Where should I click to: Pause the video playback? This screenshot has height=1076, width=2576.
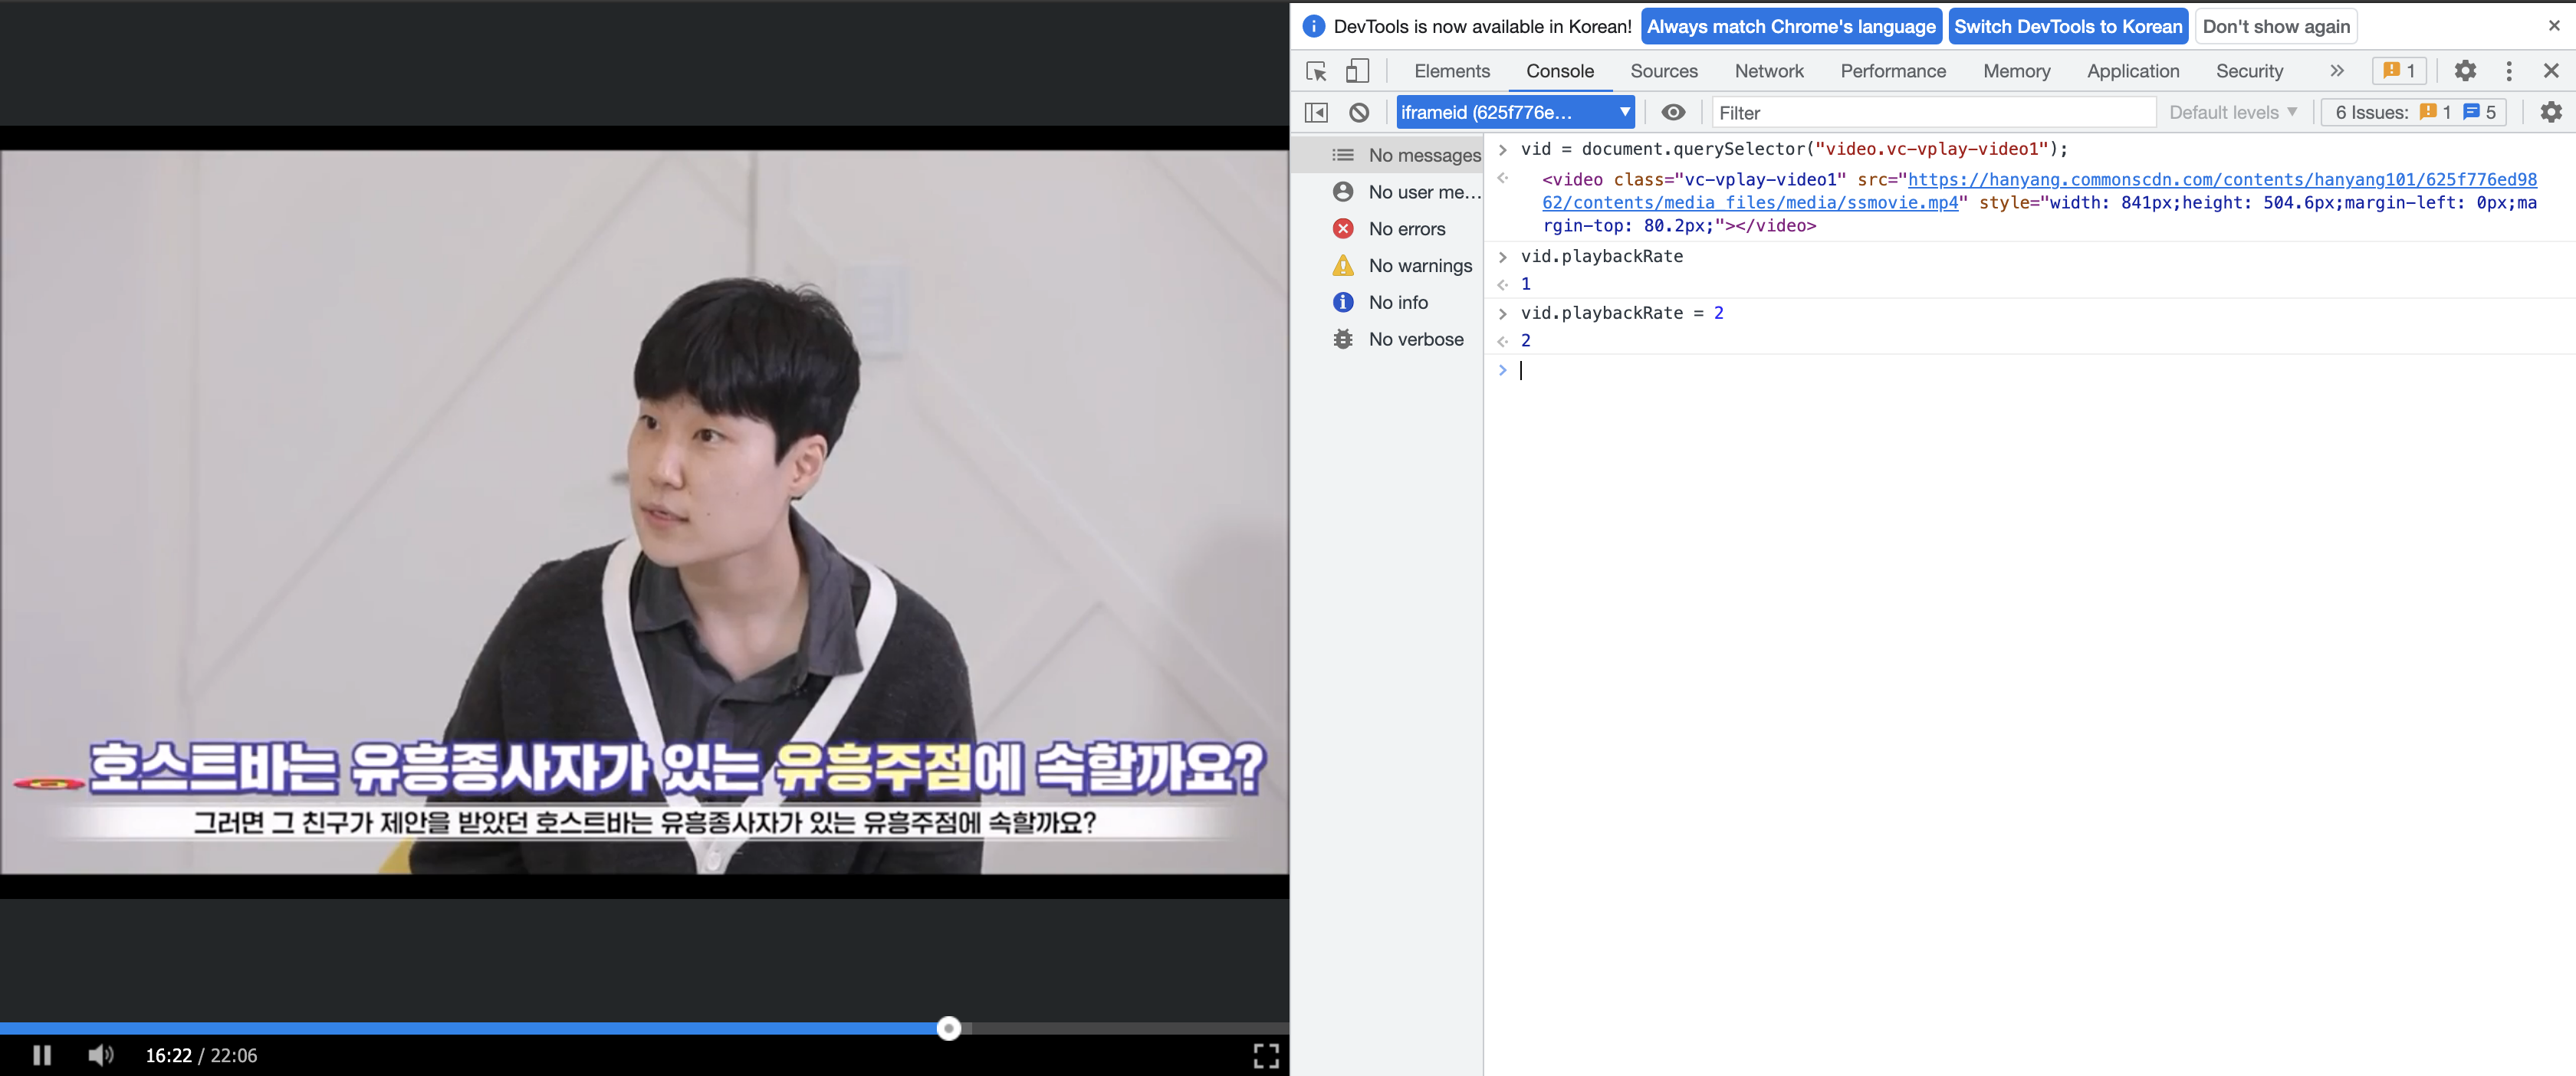[x=42, y=1055]
